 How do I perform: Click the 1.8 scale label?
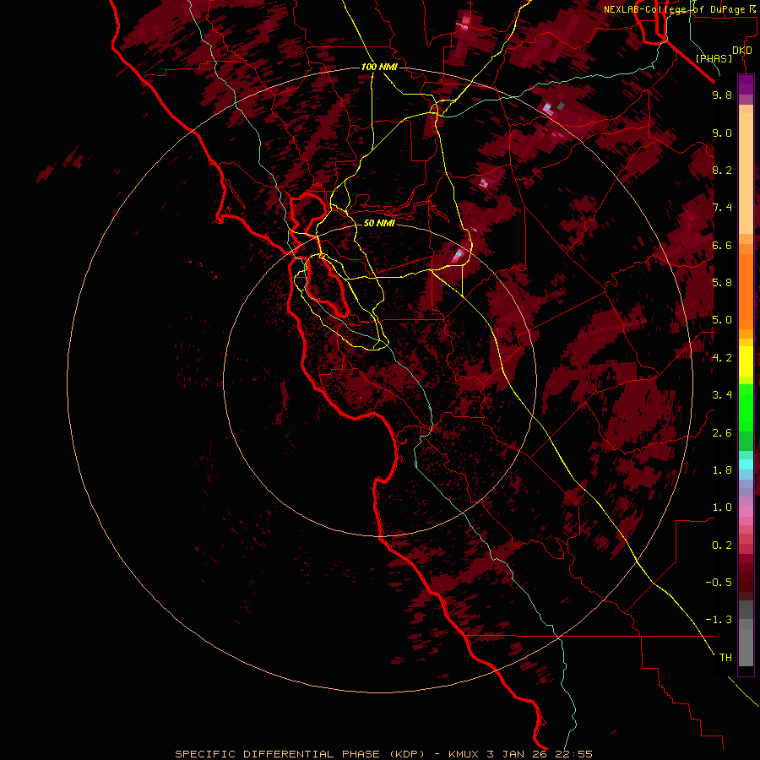(x=722, y=470)
